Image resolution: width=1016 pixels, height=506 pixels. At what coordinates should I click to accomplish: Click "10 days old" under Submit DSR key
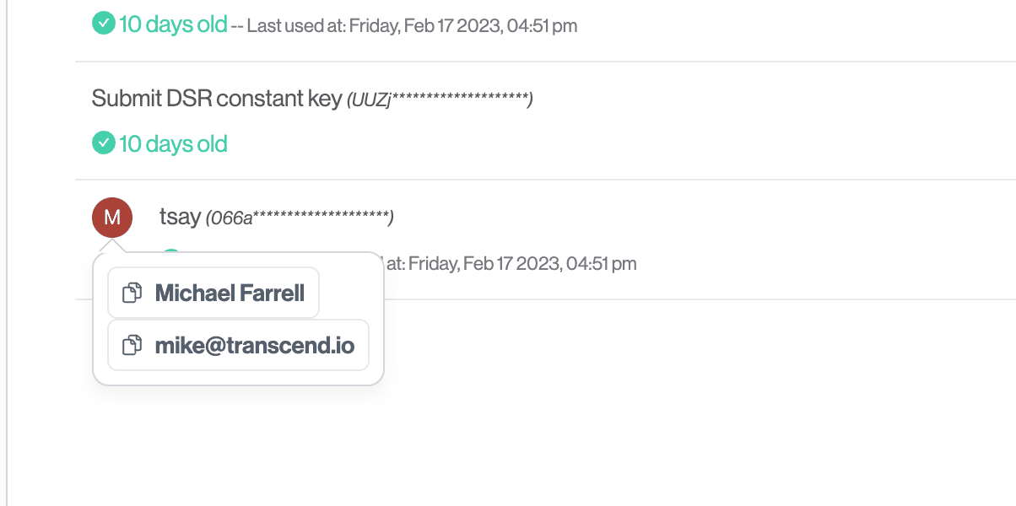pyautogui.click(x=173, y=143)
